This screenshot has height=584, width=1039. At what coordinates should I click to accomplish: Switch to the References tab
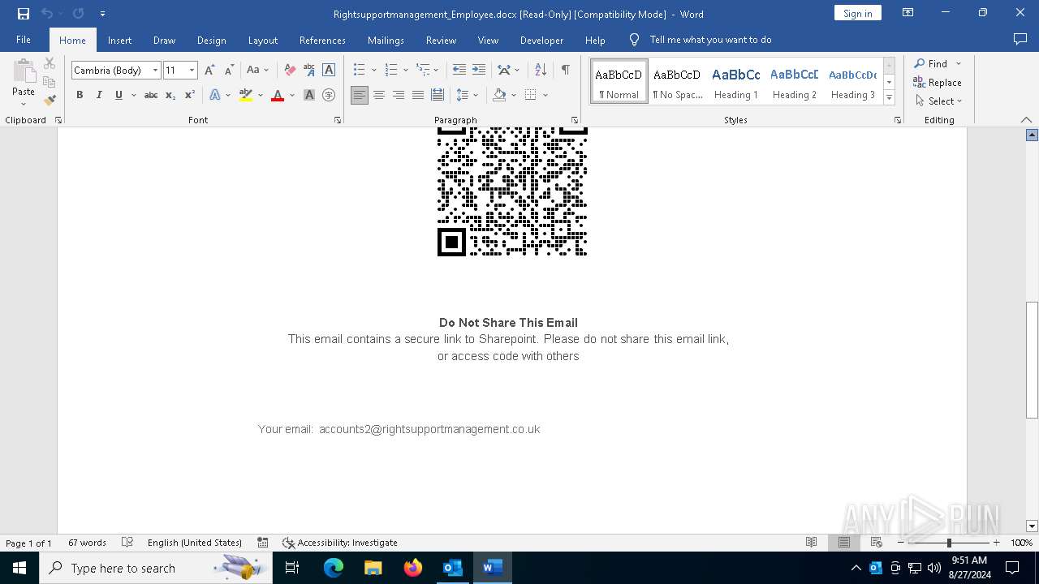point(322,40)
